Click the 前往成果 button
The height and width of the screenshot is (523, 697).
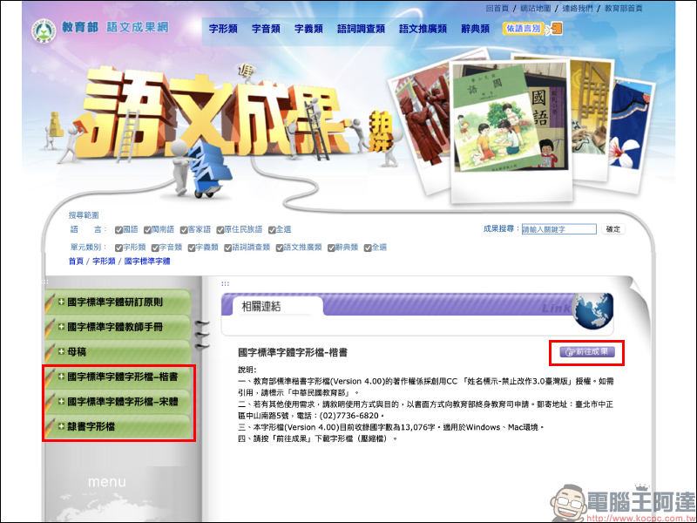pyautogui.click(x=587, y=352)
